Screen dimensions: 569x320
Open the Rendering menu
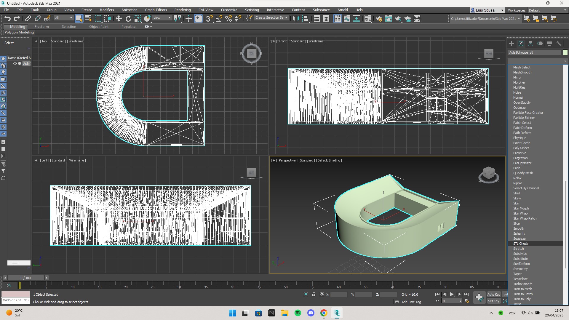pos(183,10)
